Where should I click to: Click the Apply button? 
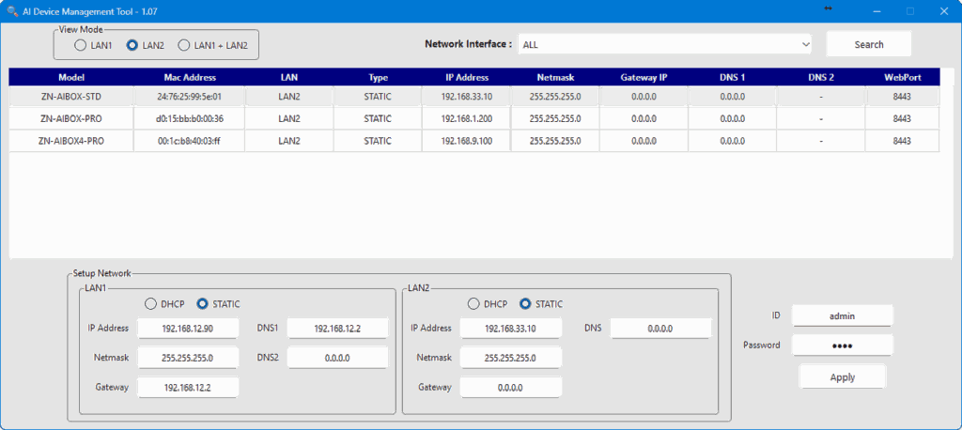click(842, 377)
